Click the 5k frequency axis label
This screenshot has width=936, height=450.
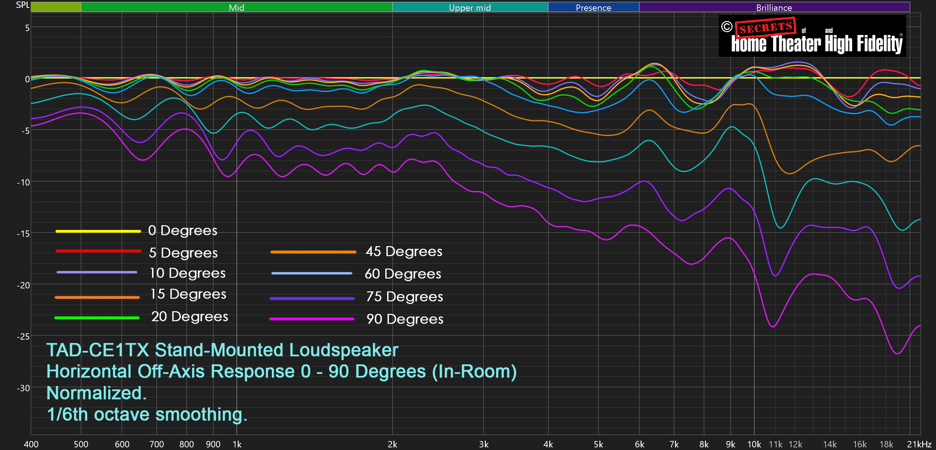pos(598,444)
